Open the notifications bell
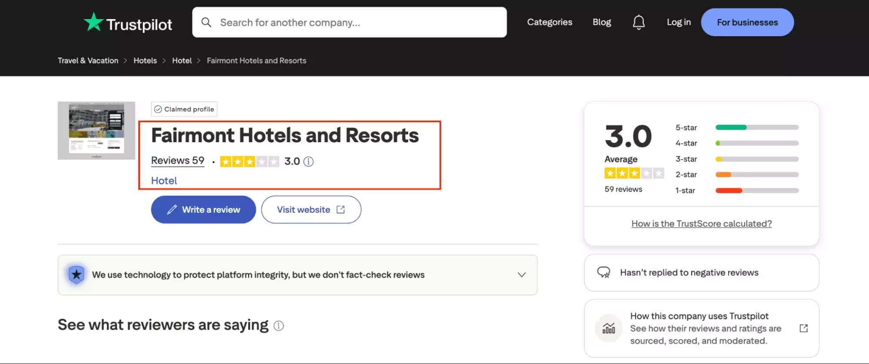869x364 pixels. click(x=639, y=22)
